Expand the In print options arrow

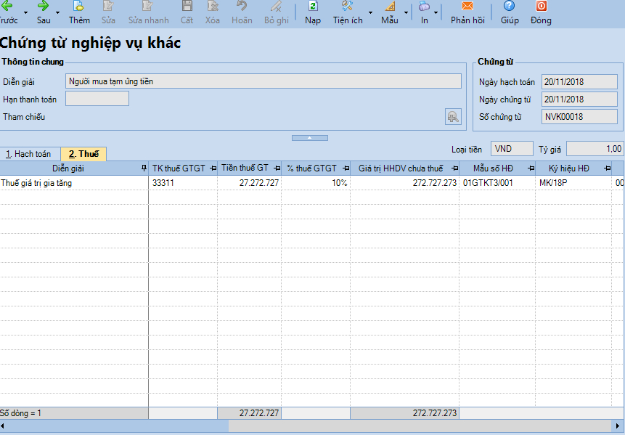pos(436,12)
